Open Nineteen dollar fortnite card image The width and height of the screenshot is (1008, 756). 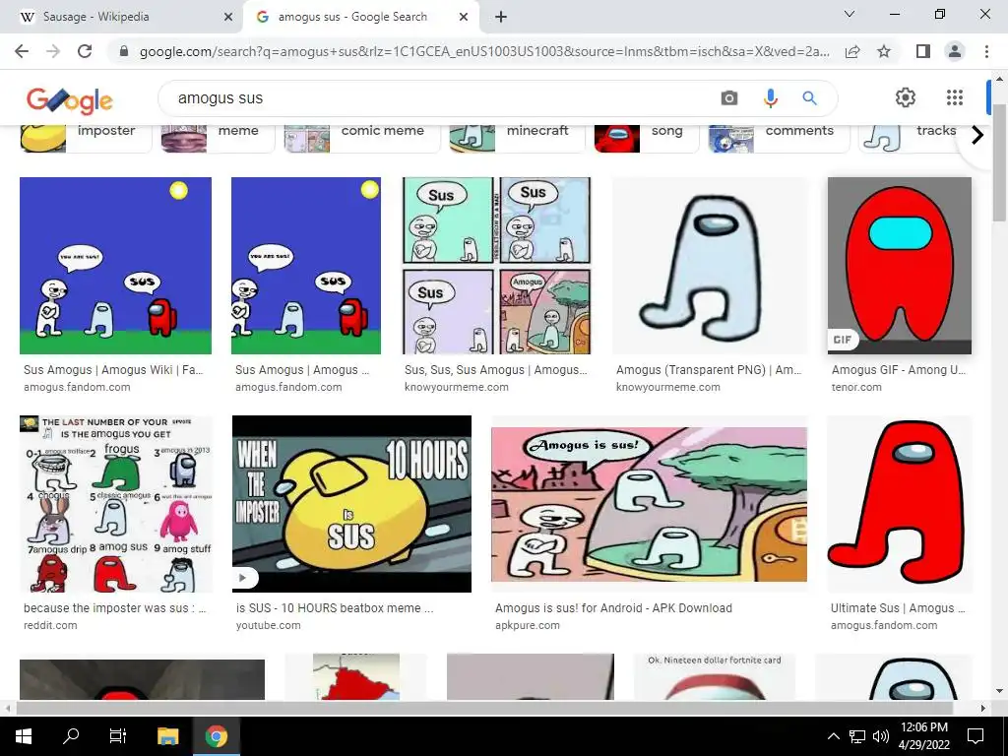tap(715, 676)
